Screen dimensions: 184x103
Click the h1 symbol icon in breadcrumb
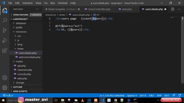[95, 15]
